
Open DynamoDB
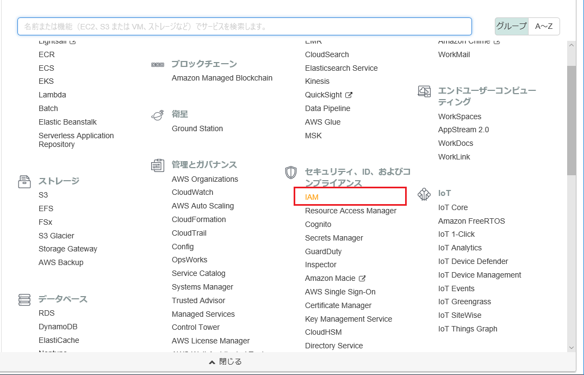click(58, 327)
